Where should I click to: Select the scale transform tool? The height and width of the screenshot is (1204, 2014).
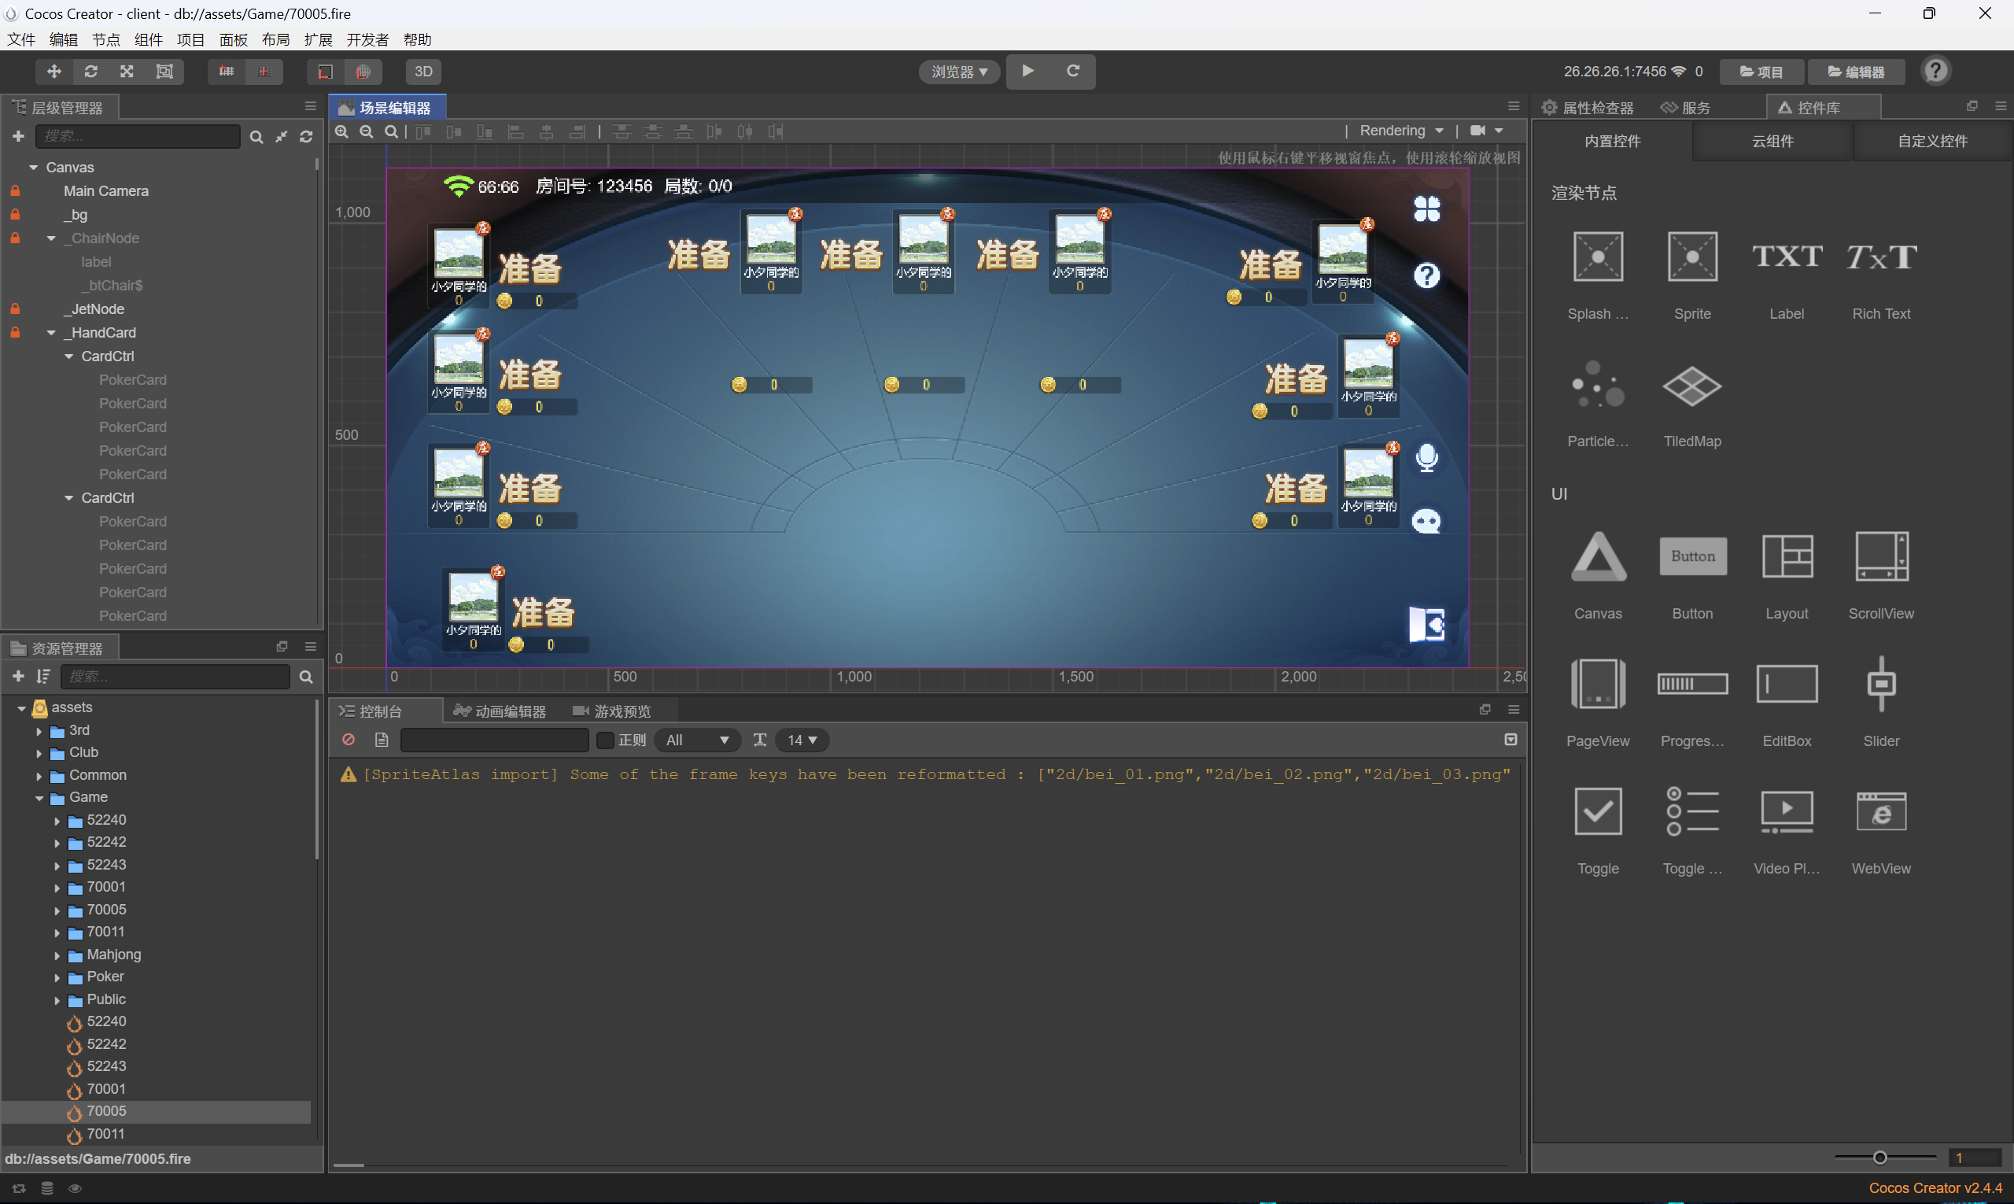127,72
